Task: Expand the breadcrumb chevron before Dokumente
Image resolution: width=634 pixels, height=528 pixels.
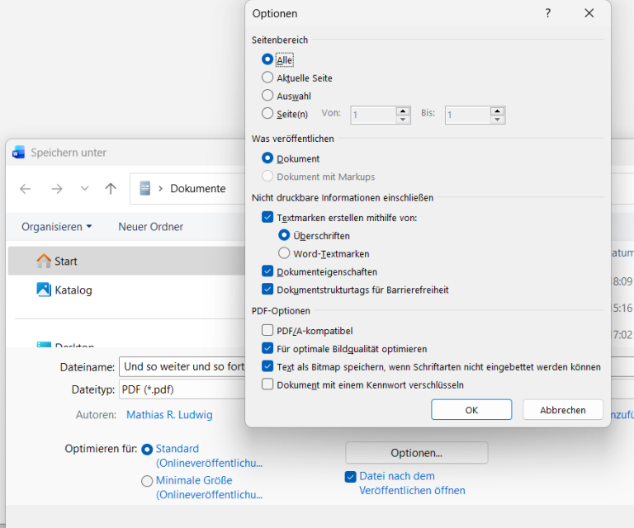Action: (160, 189)
